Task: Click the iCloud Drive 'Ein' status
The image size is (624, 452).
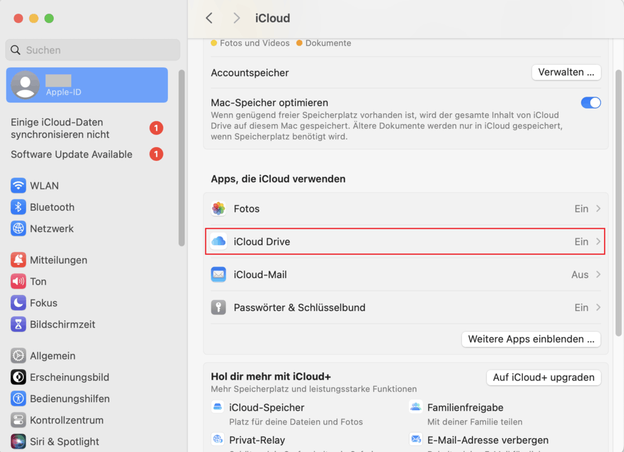Action: pyautogui.click(x=581, y=242)
